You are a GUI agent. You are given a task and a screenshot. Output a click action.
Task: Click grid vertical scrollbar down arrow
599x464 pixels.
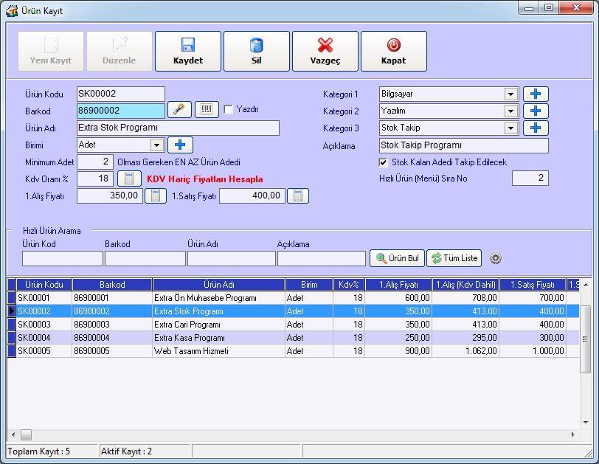[x=586, y=423]
